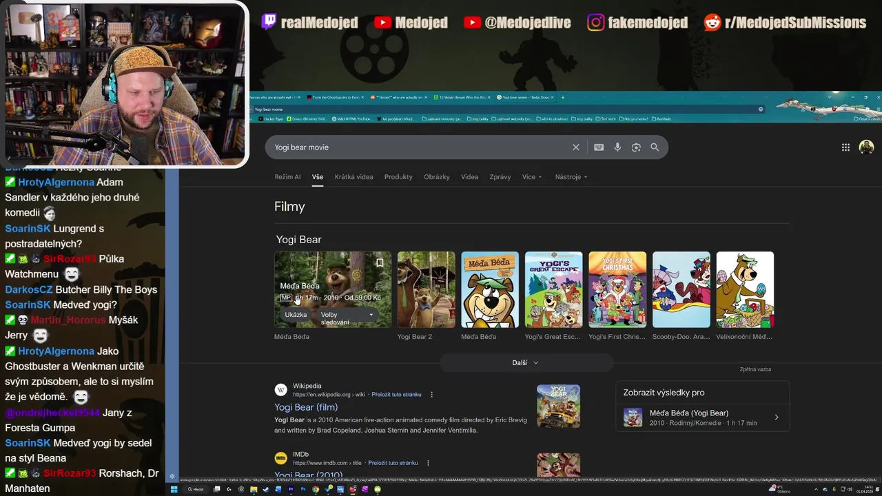Select the Vše results tab
The width and height of the screenshot is (882, 496).
pos(317,177)
